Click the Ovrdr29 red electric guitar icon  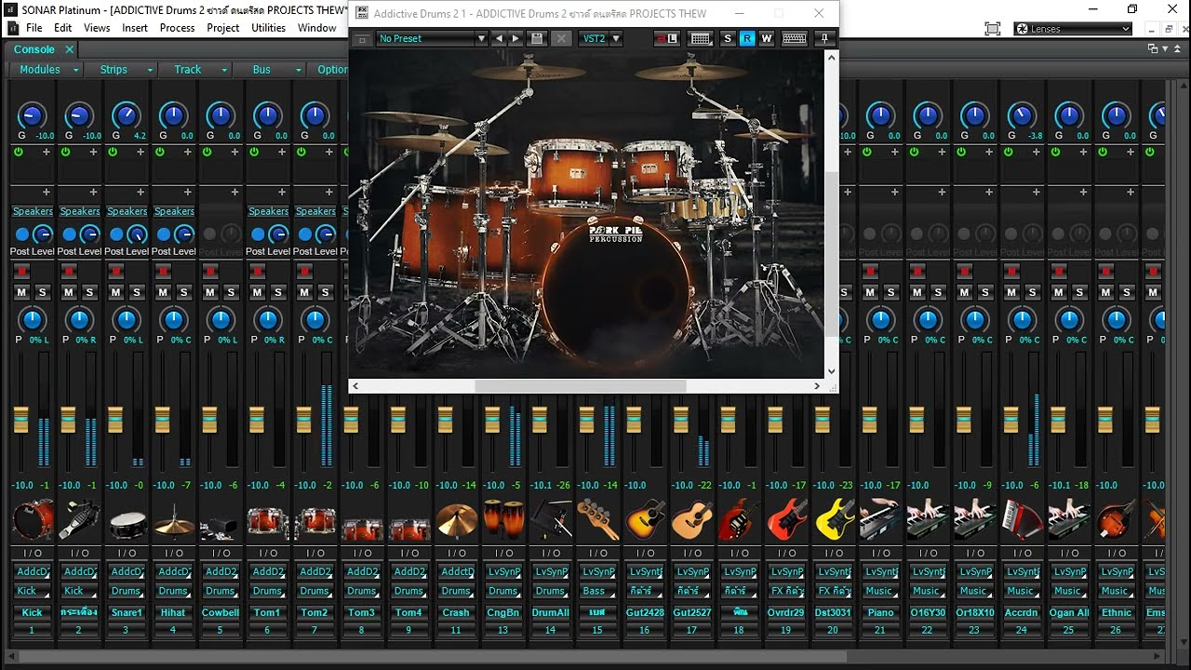[786, 519]
